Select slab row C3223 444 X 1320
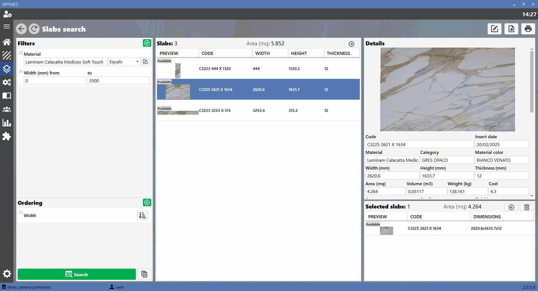Screen dimensions: 538x291 tap(258, 69)
